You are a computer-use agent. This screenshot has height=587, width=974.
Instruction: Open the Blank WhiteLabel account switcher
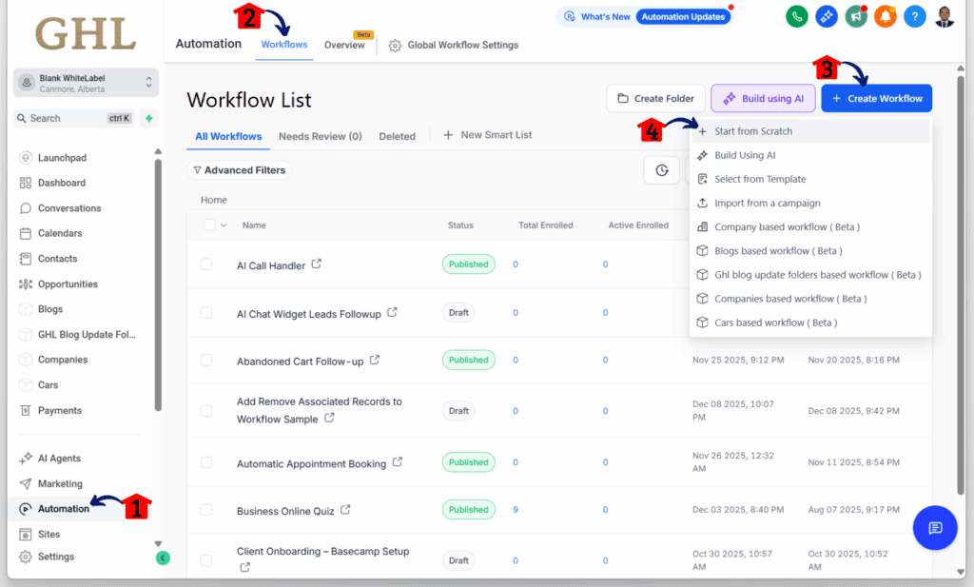85,83
